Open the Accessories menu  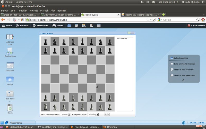(x=41, y=25)
